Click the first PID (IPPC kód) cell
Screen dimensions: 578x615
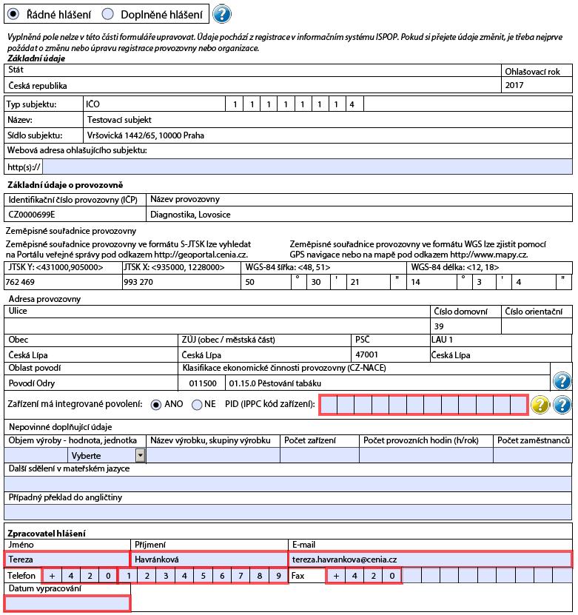tap(328, 404)
